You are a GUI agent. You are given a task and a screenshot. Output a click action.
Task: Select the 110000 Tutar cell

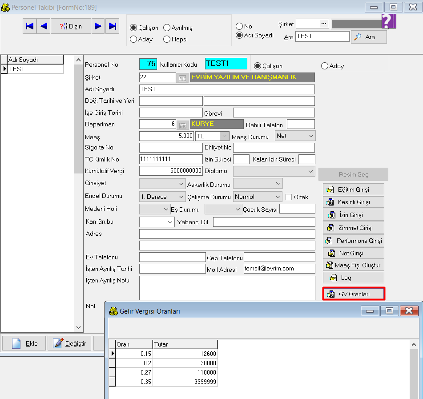click(185, 372)
